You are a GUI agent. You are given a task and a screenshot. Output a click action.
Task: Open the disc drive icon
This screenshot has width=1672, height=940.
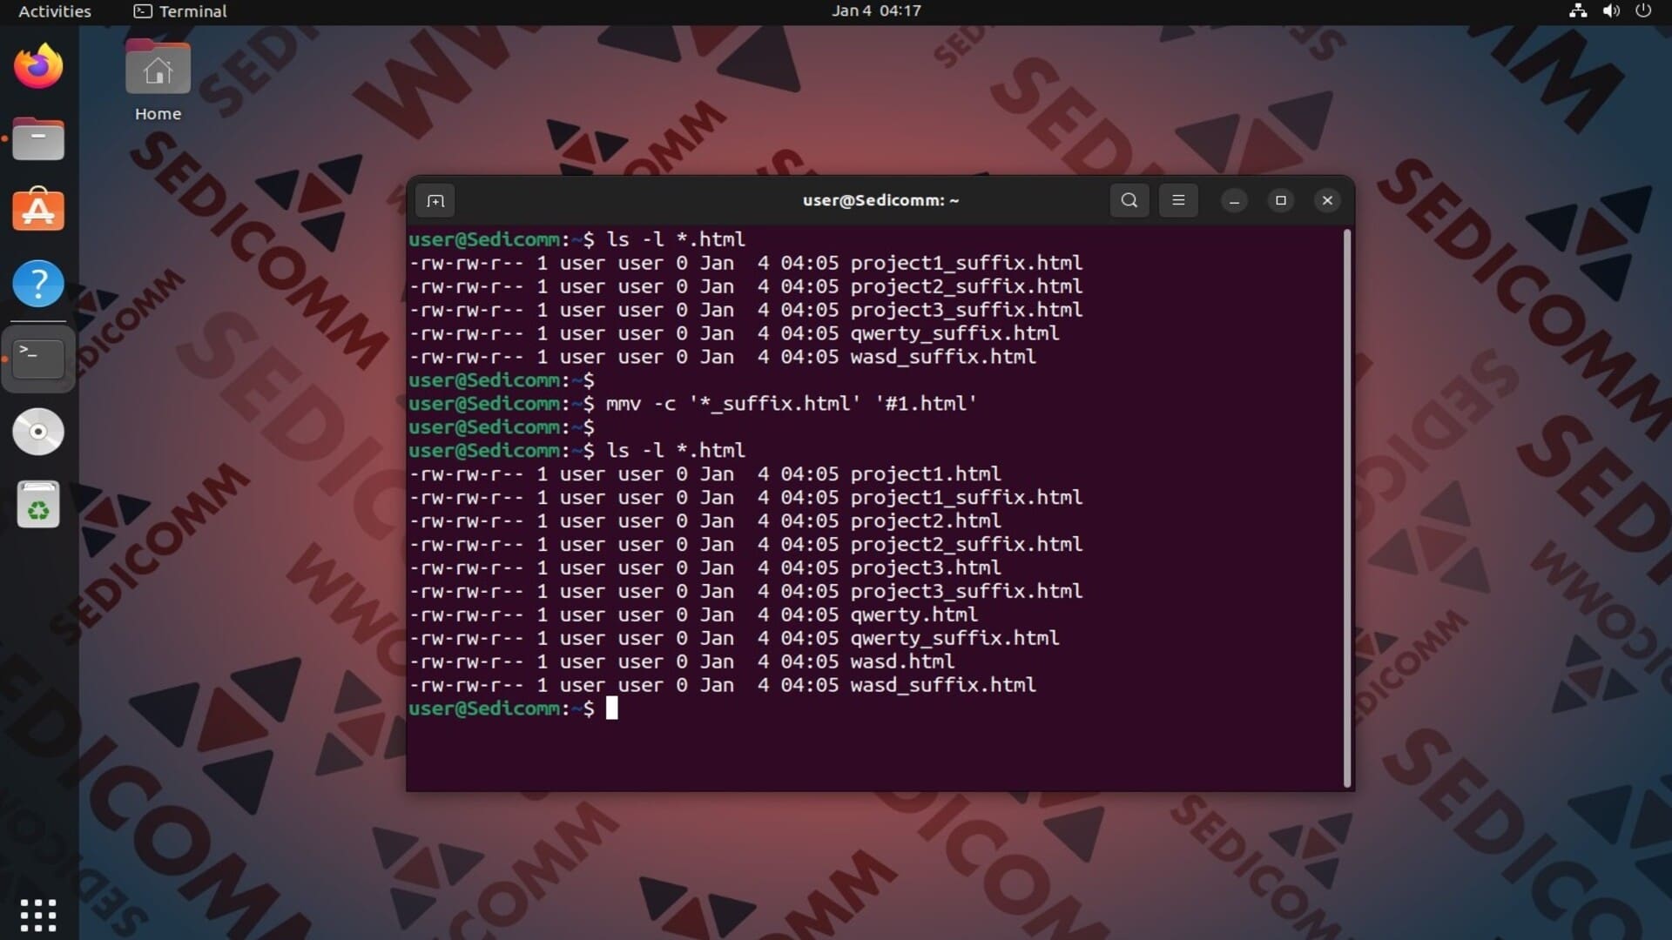tap(38, 432)
